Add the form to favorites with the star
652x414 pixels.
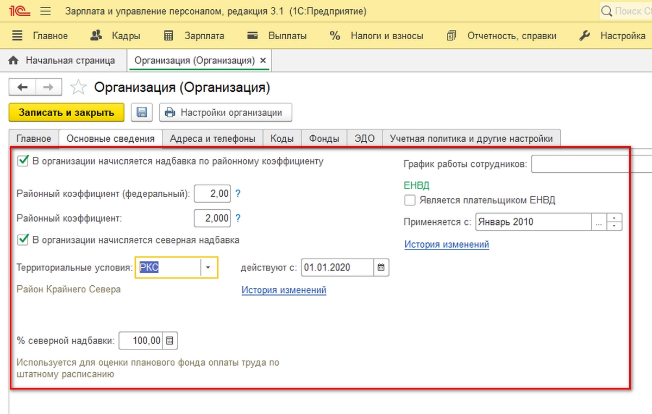pyautogui.click(x=79, y=87)
